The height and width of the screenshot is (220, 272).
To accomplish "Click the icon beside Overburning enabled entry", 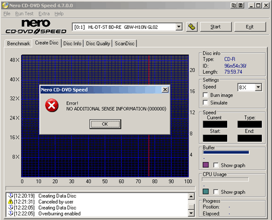I will pyautogui.click(x=11, y=213).
